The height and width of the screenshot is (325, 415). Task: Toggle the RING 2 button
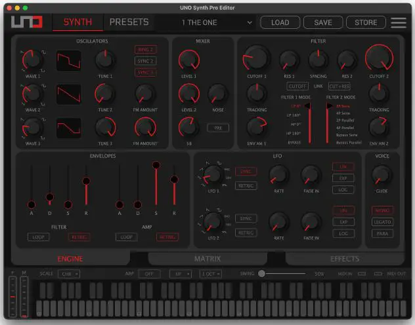click(145, 50)
